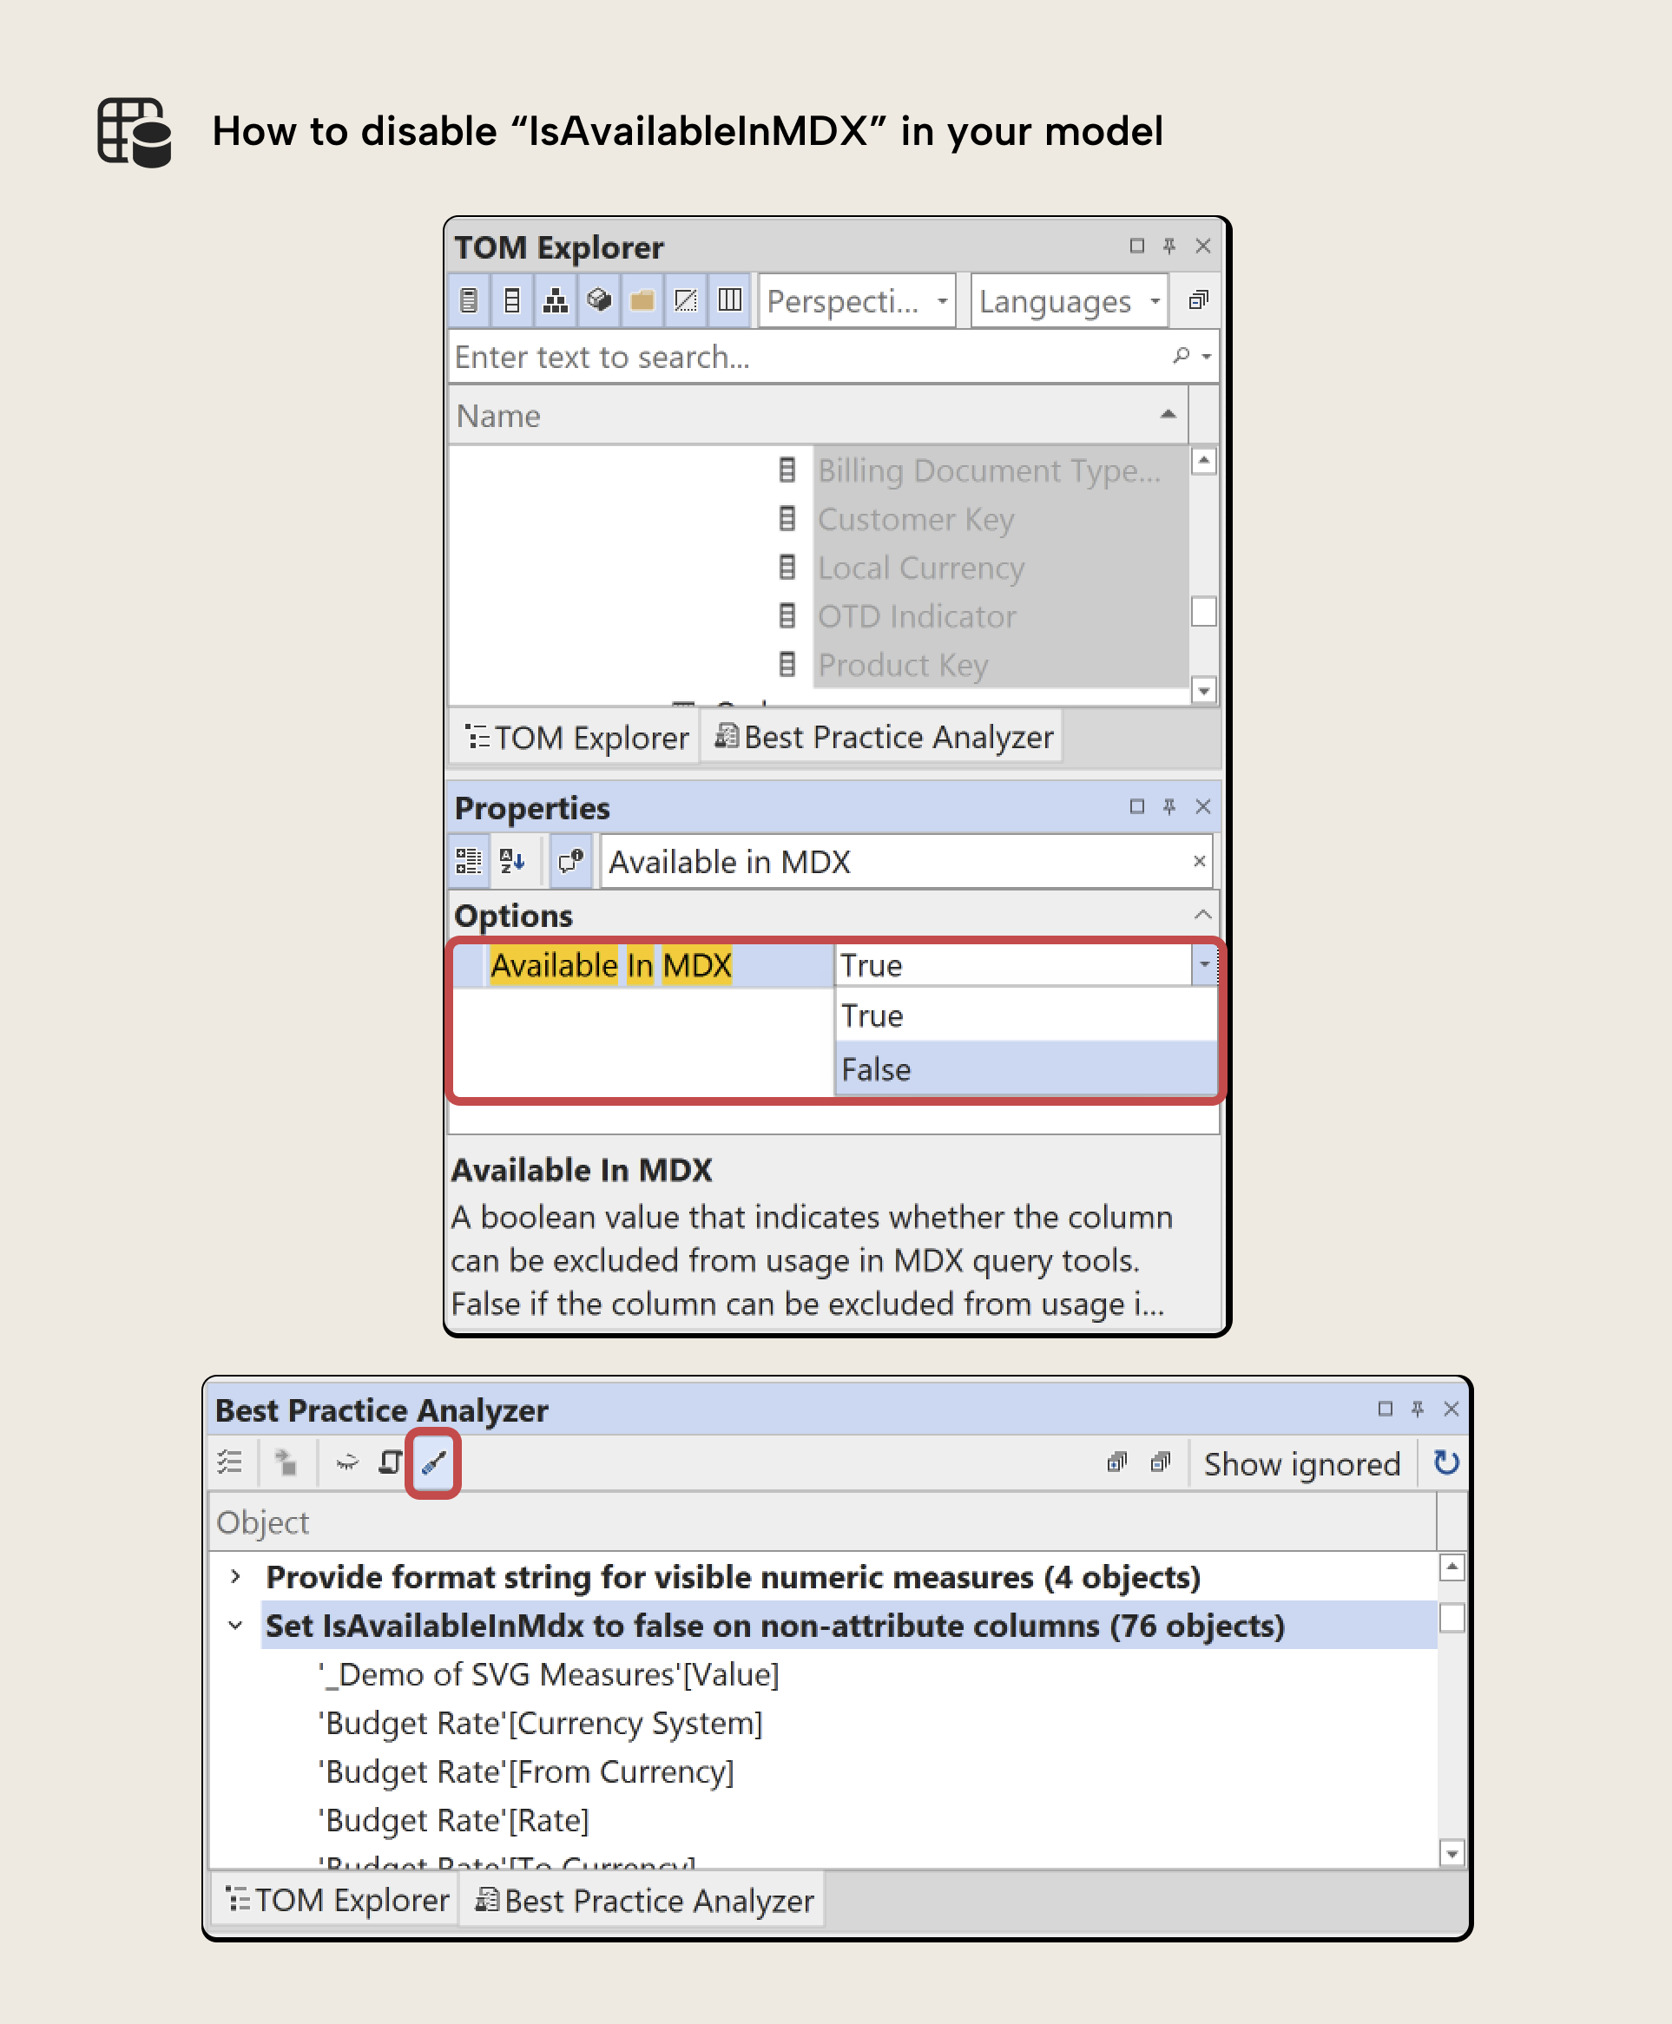Switch to Best Practice Analyzer tab below column list
Viewport: 1672px width, 2024px height.
pos(882,737)
